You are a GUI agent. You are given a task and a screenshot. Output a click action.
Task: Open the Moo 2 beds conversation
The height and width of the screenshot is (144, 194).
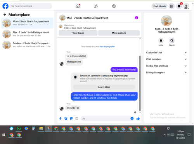(27, 23)
